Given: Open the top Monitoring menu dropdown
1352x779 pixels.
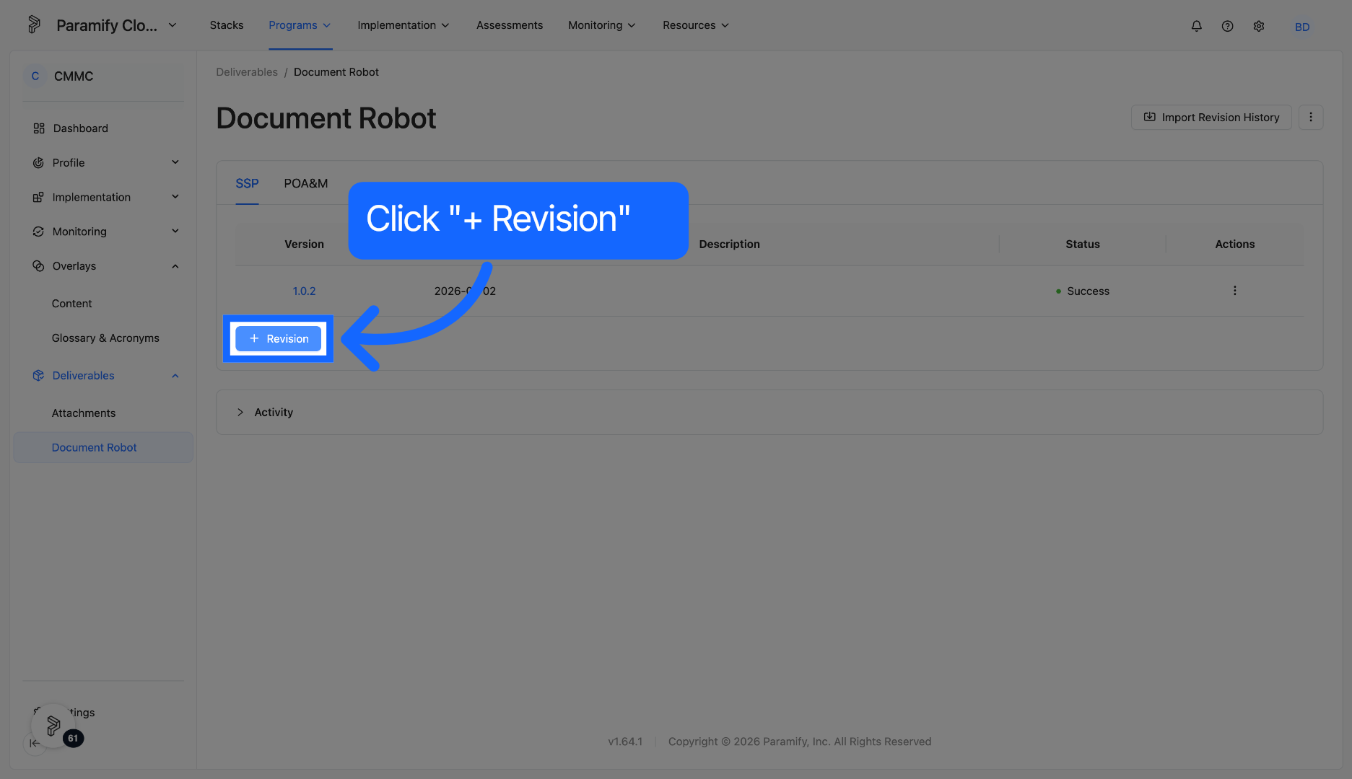Looking at the screenshot, I should (602, 25).
